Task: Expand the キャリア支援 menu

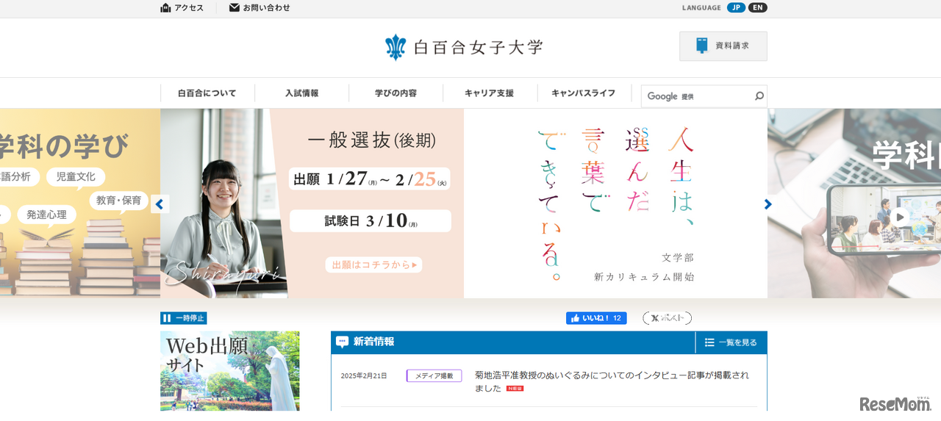Action: 489,93
